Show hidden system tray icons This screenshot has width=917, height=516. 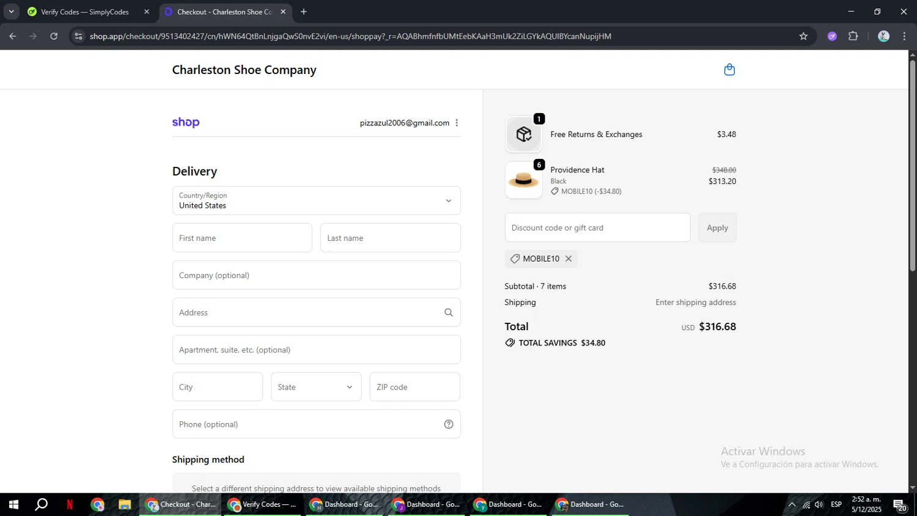coord(792,505)
